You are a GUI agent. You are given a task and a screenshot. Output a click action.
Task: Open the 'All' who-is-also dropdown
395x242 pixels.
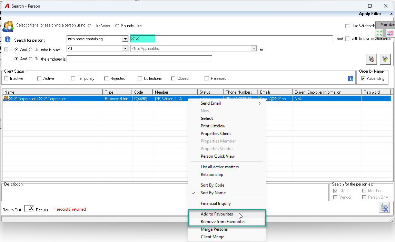[x=125, y=48]
